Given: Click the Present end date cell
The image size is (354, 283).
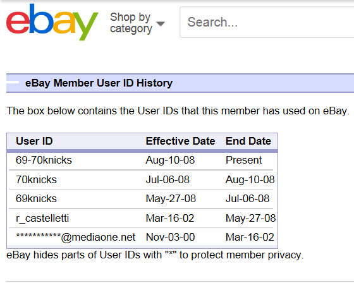Looking at the screenshot, I should click(x=243, y=160).
